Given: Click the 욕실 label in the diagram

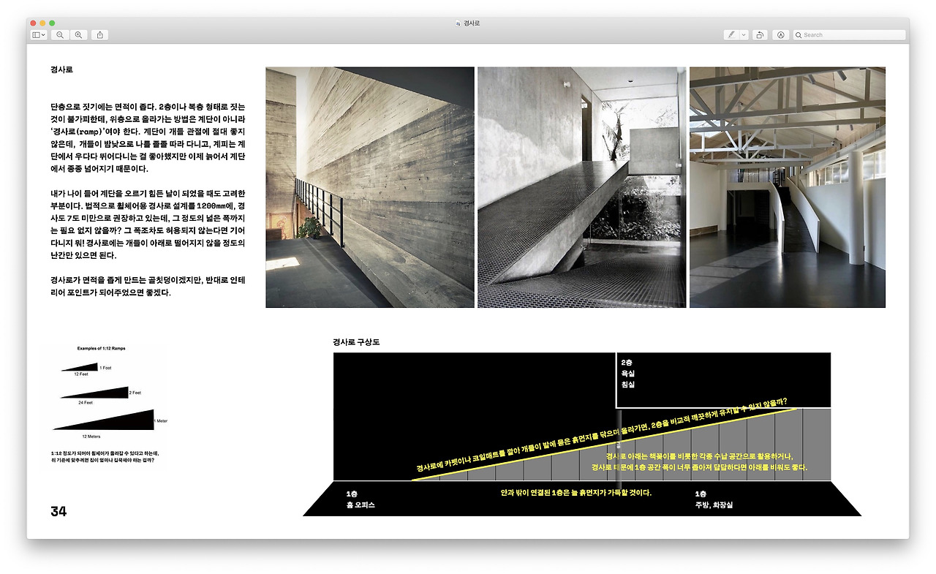Looking at the screenshot, I should point(627,374).
